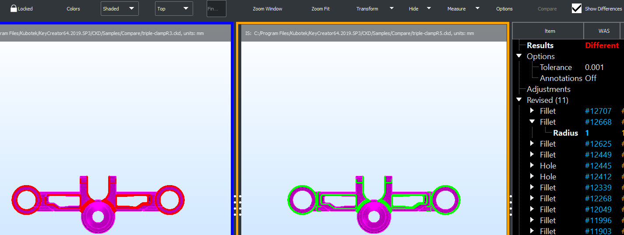Expand the Fillet #12268 row
This screenshot has width=624, height=235.
click(x=532, y=198)
